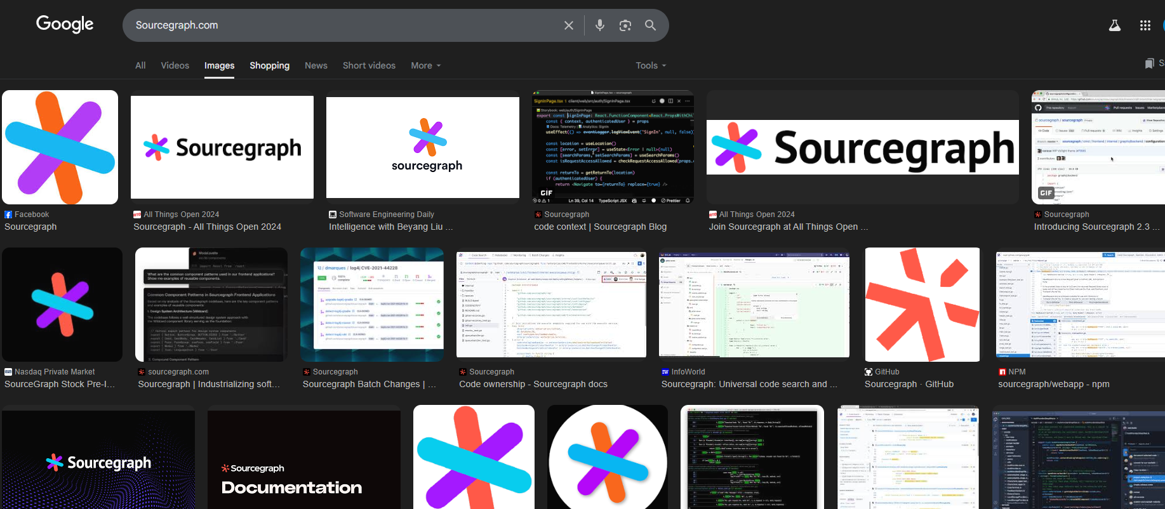Open the sourcegraph/webapp npm thumbnail
Screen dimensions: 1165x509
pyautogui.click(x=1081, y=305)
